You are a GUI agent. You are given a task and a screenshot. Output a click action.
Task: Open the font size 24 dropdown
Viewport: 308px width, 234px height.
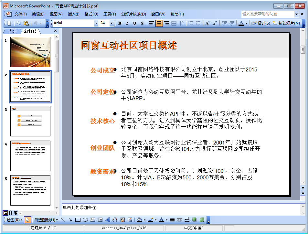click(112, 23)
